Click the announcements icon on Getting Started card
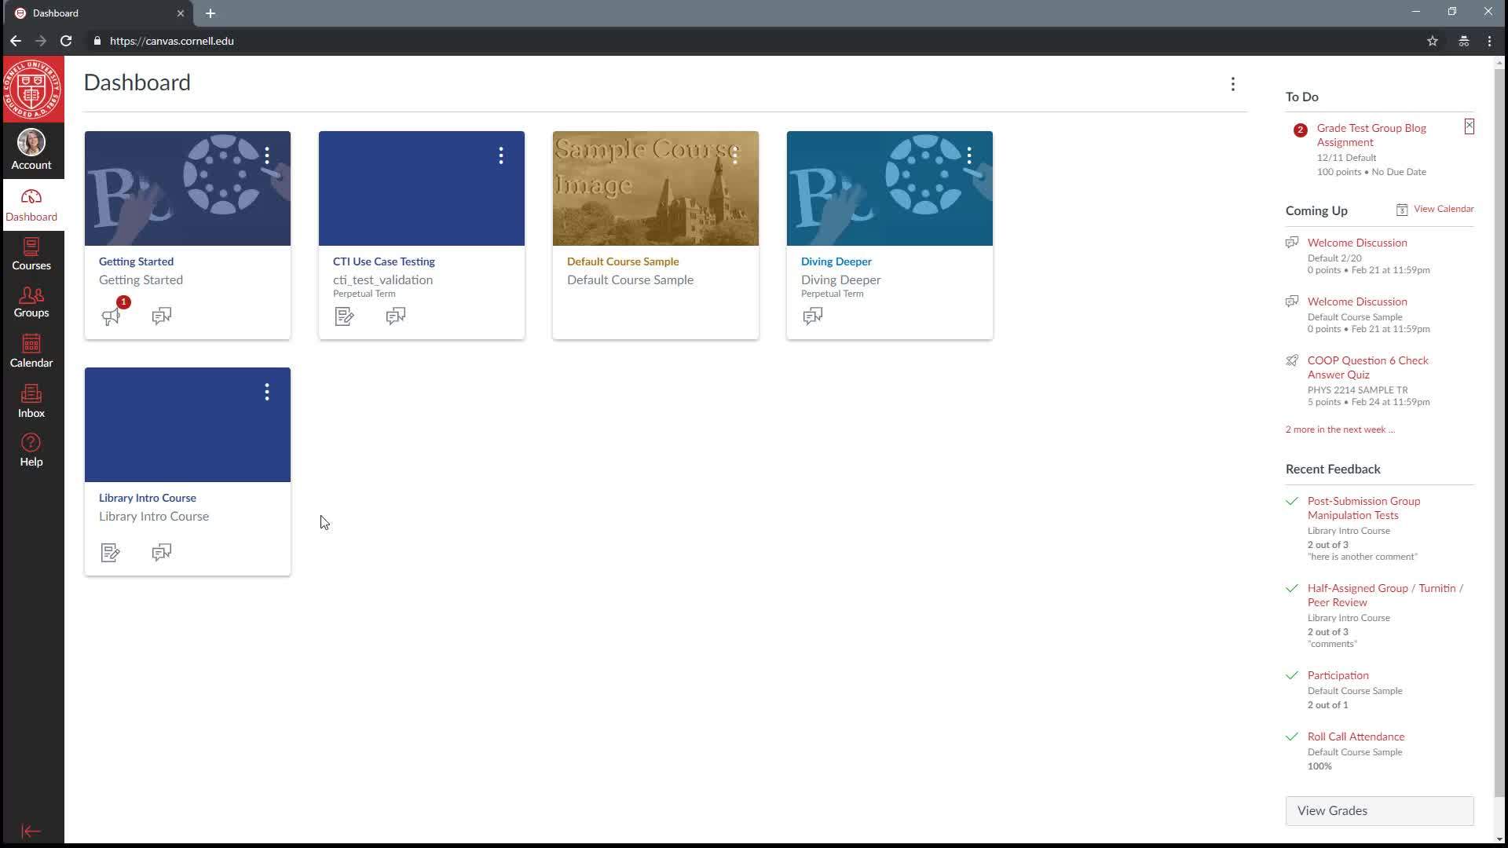 pyautogui.click(x=112, y=316)
